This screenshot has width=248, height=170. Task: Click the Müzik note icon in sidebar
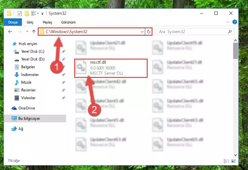pyautogui.click(x=16, y=82)
